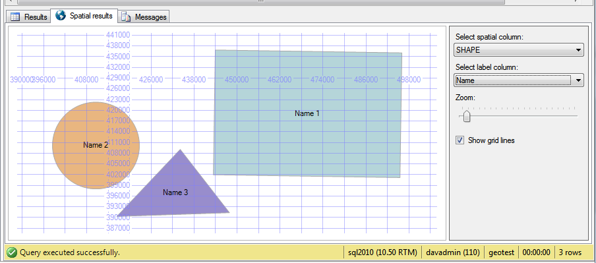Click the Results tab grid icon
This screenshot has width=596, height=263.
(15, 16)
